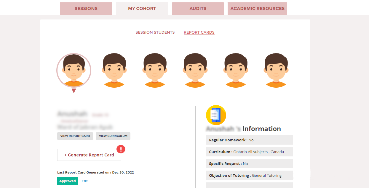Open the MY COHORT tab

(x=142, y=9)
